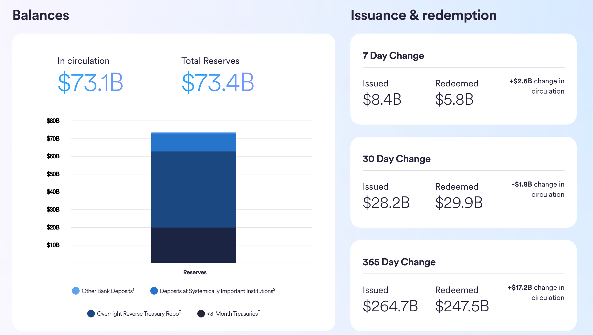Select the 7 Day Change heading

point(393,56)
